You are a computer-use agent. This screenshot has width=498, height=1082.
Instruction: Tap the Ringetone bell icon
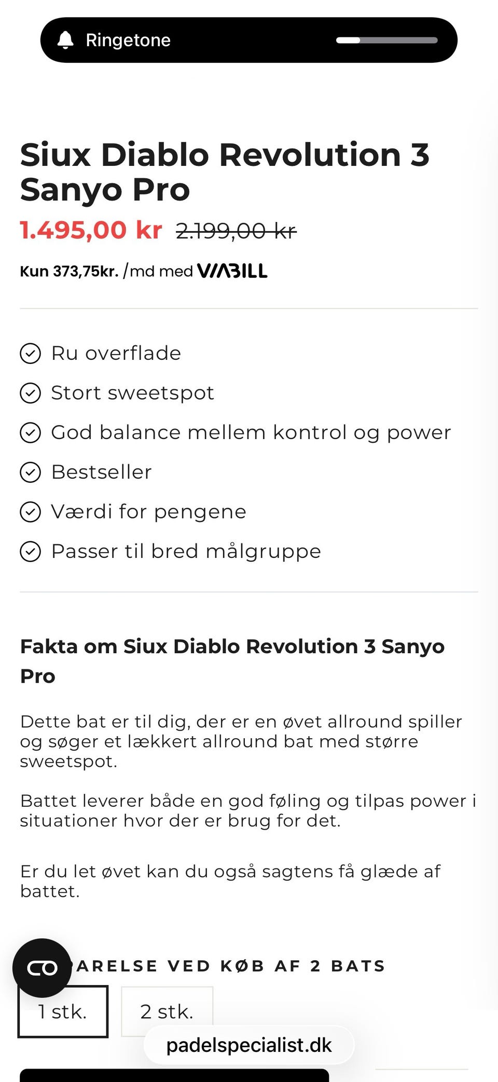click(65, 40)
